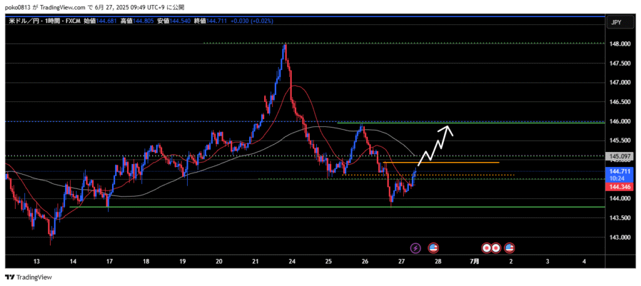The height and width of the screenshot is (286, 641).
Task: Open the US flag event above date 2
Action: (509, 248)
